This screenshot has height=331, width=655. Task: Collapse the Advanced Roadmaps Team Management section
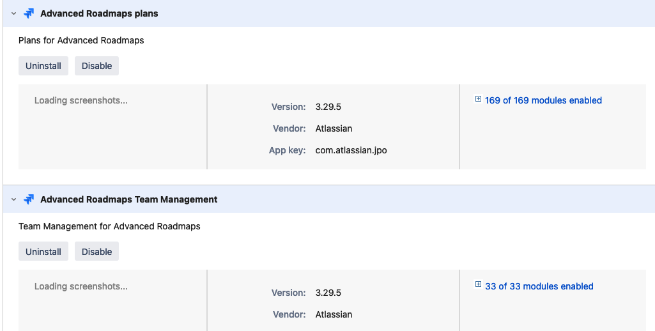[x=14, y=199]
